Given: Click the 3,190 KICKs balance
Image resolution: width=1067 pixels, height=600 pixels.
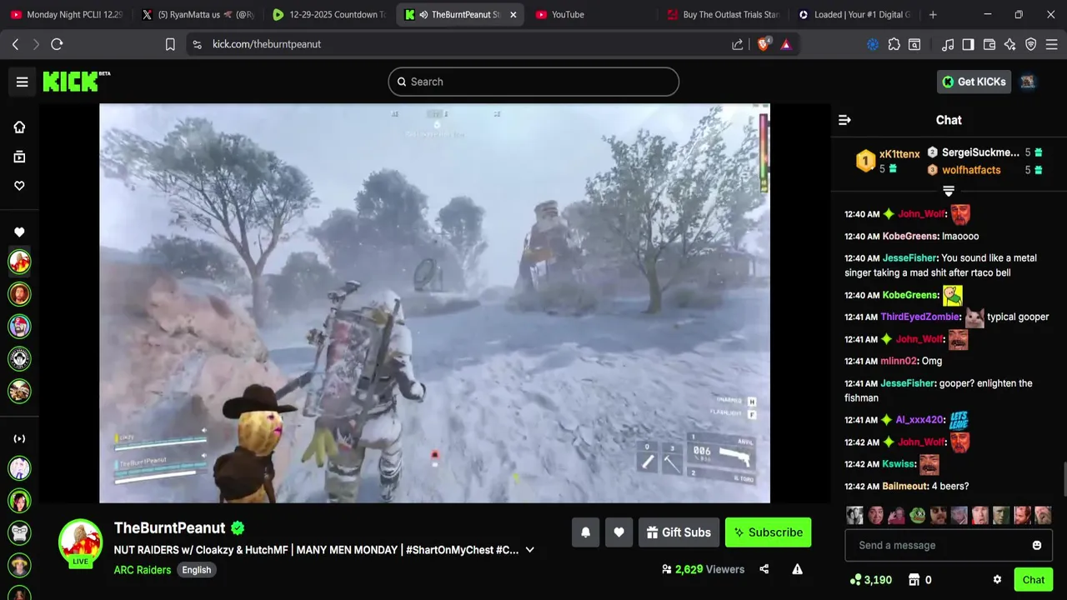Looking at the screenshot, I should [x=870, y=580].
